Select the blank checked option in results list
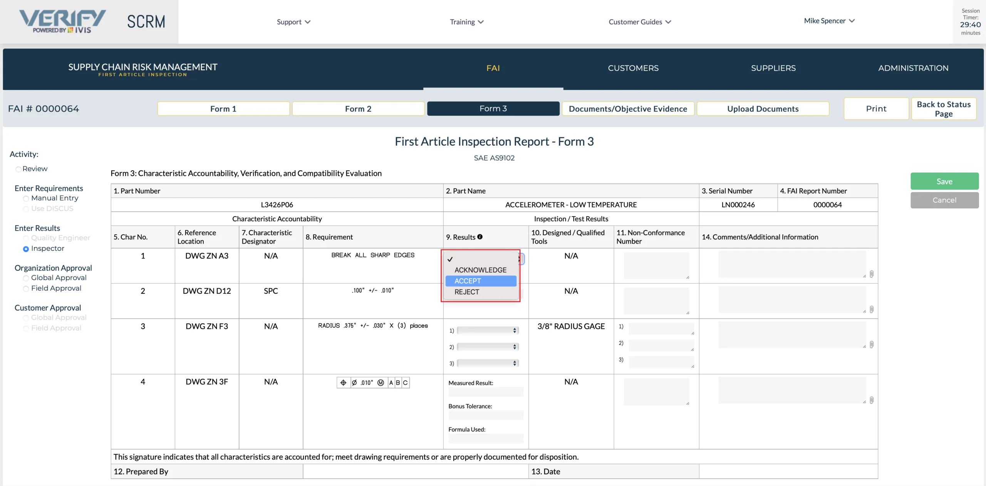986x486 pixels. click(481, 259)
